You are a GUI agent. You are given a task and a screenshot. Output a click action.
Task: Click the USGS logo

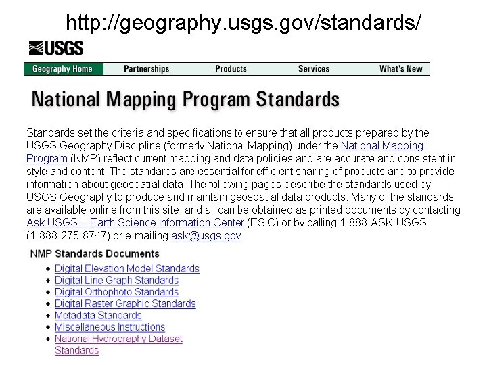(x=56, y=48)
